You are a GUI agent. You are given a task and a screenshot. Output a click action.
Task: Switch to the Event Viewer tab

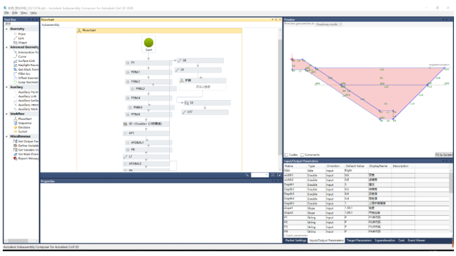[x=416, y=240]
